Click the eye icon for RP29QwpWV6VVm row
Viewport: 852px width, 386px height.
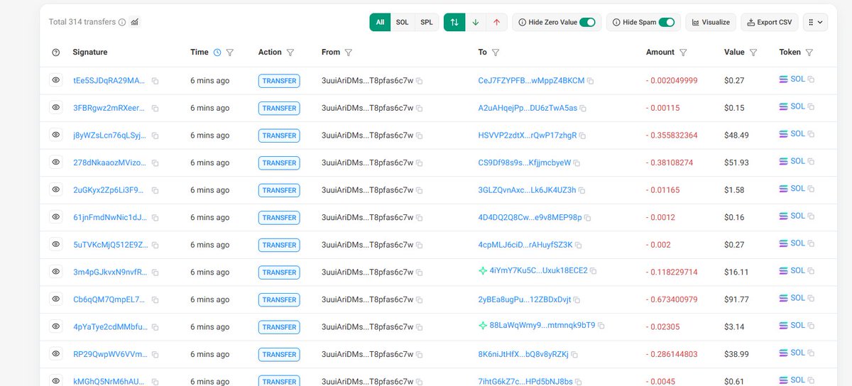[x=56, y=353]
